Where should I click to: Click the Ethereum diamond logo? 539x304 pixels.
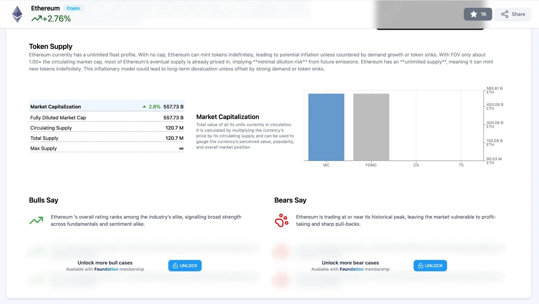(17, 14)
